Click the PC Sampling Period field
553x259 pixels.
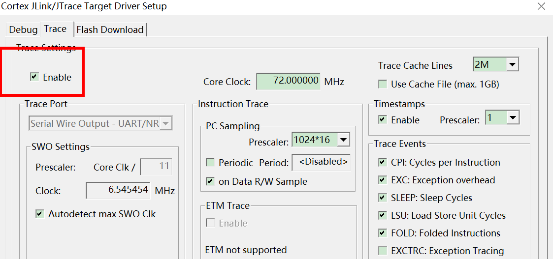click(x=321, y=162)
